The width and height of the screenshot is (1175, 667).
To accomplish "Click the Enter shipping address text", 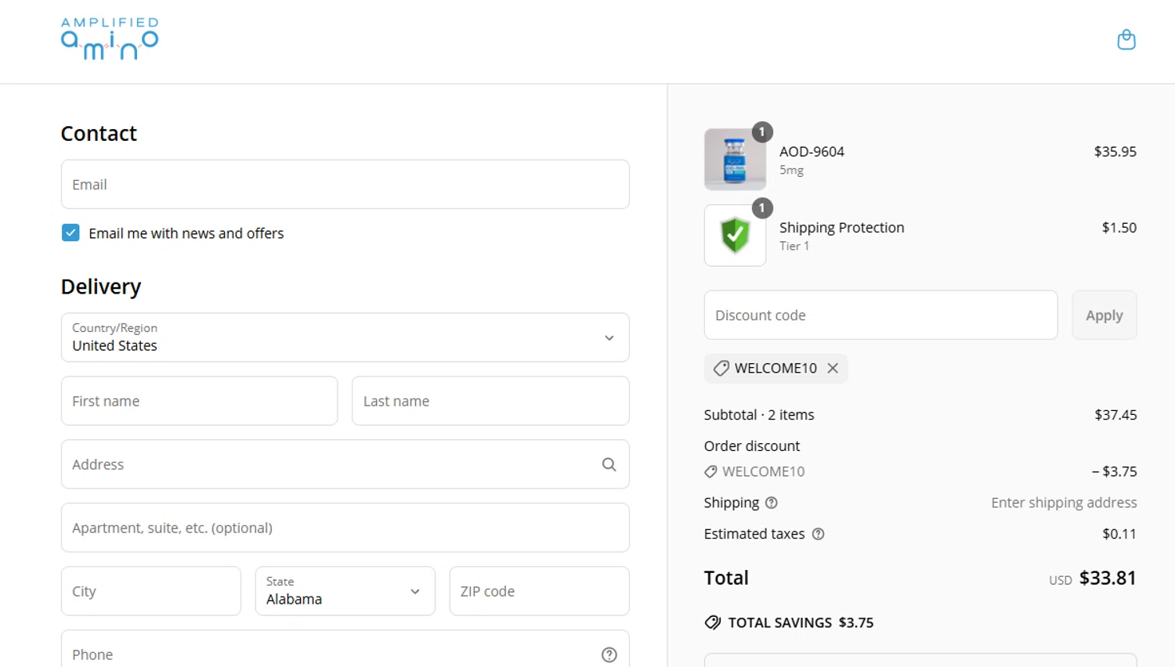I will [x=1064, y=503].
